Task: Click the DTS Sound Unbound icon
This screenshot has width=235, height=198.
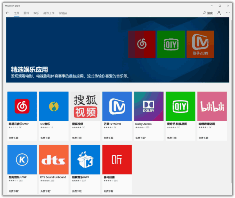Action: coord(54,159)
